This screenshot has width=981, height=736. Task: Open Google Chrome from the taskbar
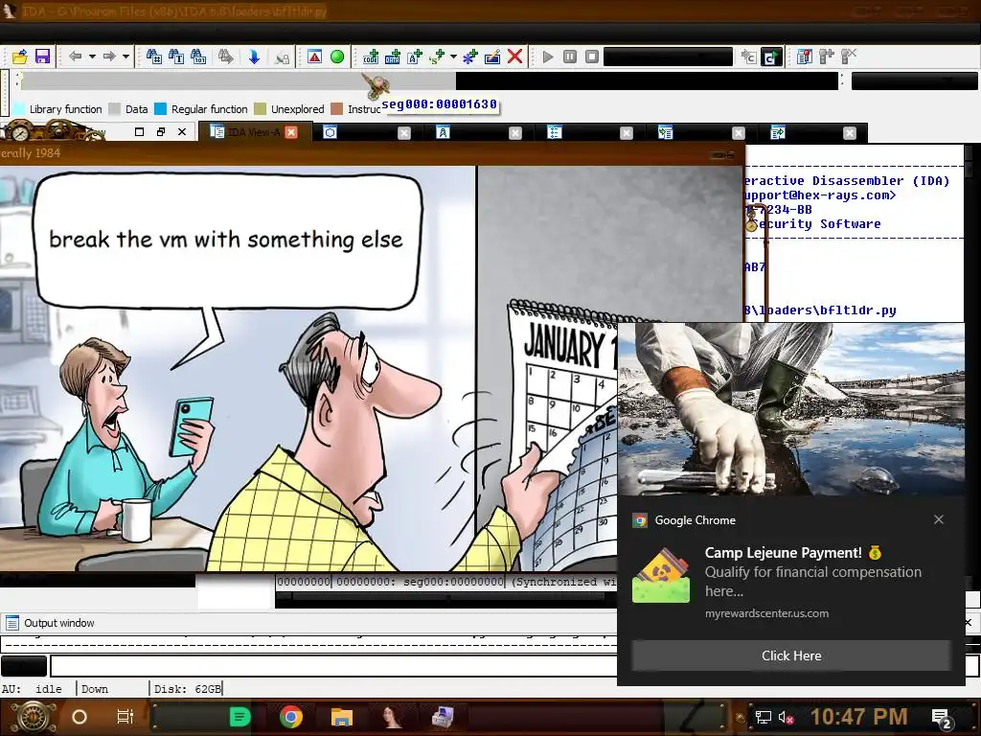click(x=291, y=717)
